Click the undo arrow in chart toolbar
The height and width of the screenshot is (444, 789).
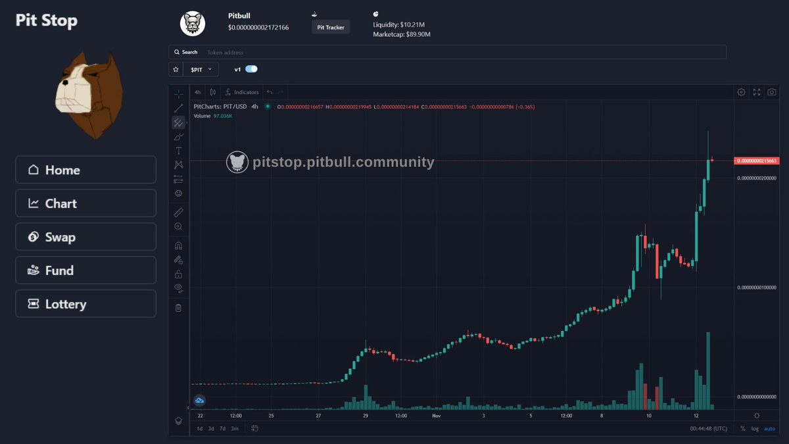tap(270, 92)
